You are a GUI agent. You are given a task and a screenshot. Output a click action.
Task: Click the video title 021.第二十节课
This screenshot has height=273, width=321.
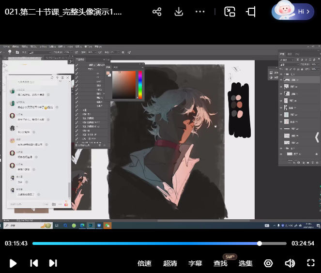[x=63, y=12]
